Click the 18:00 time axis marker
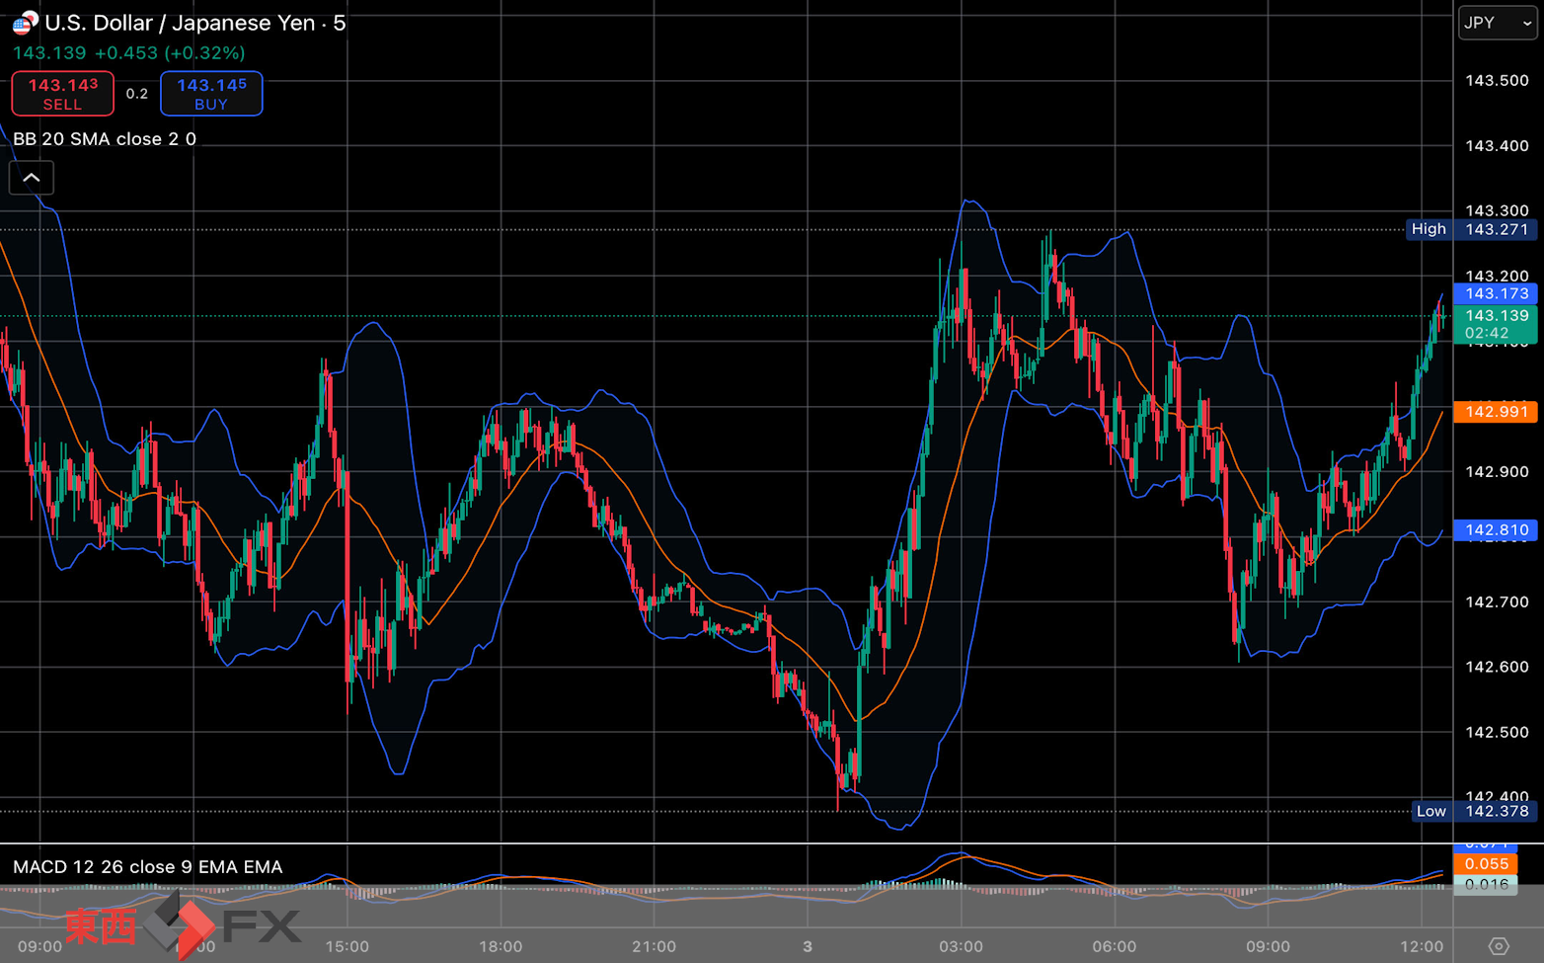Viewport: 1544px width, 963px height. tap(501, 946)
